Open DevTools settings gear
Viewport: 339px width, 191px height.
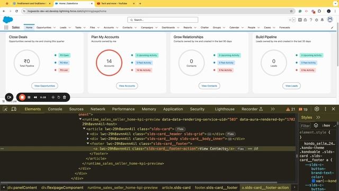[317, 109]
